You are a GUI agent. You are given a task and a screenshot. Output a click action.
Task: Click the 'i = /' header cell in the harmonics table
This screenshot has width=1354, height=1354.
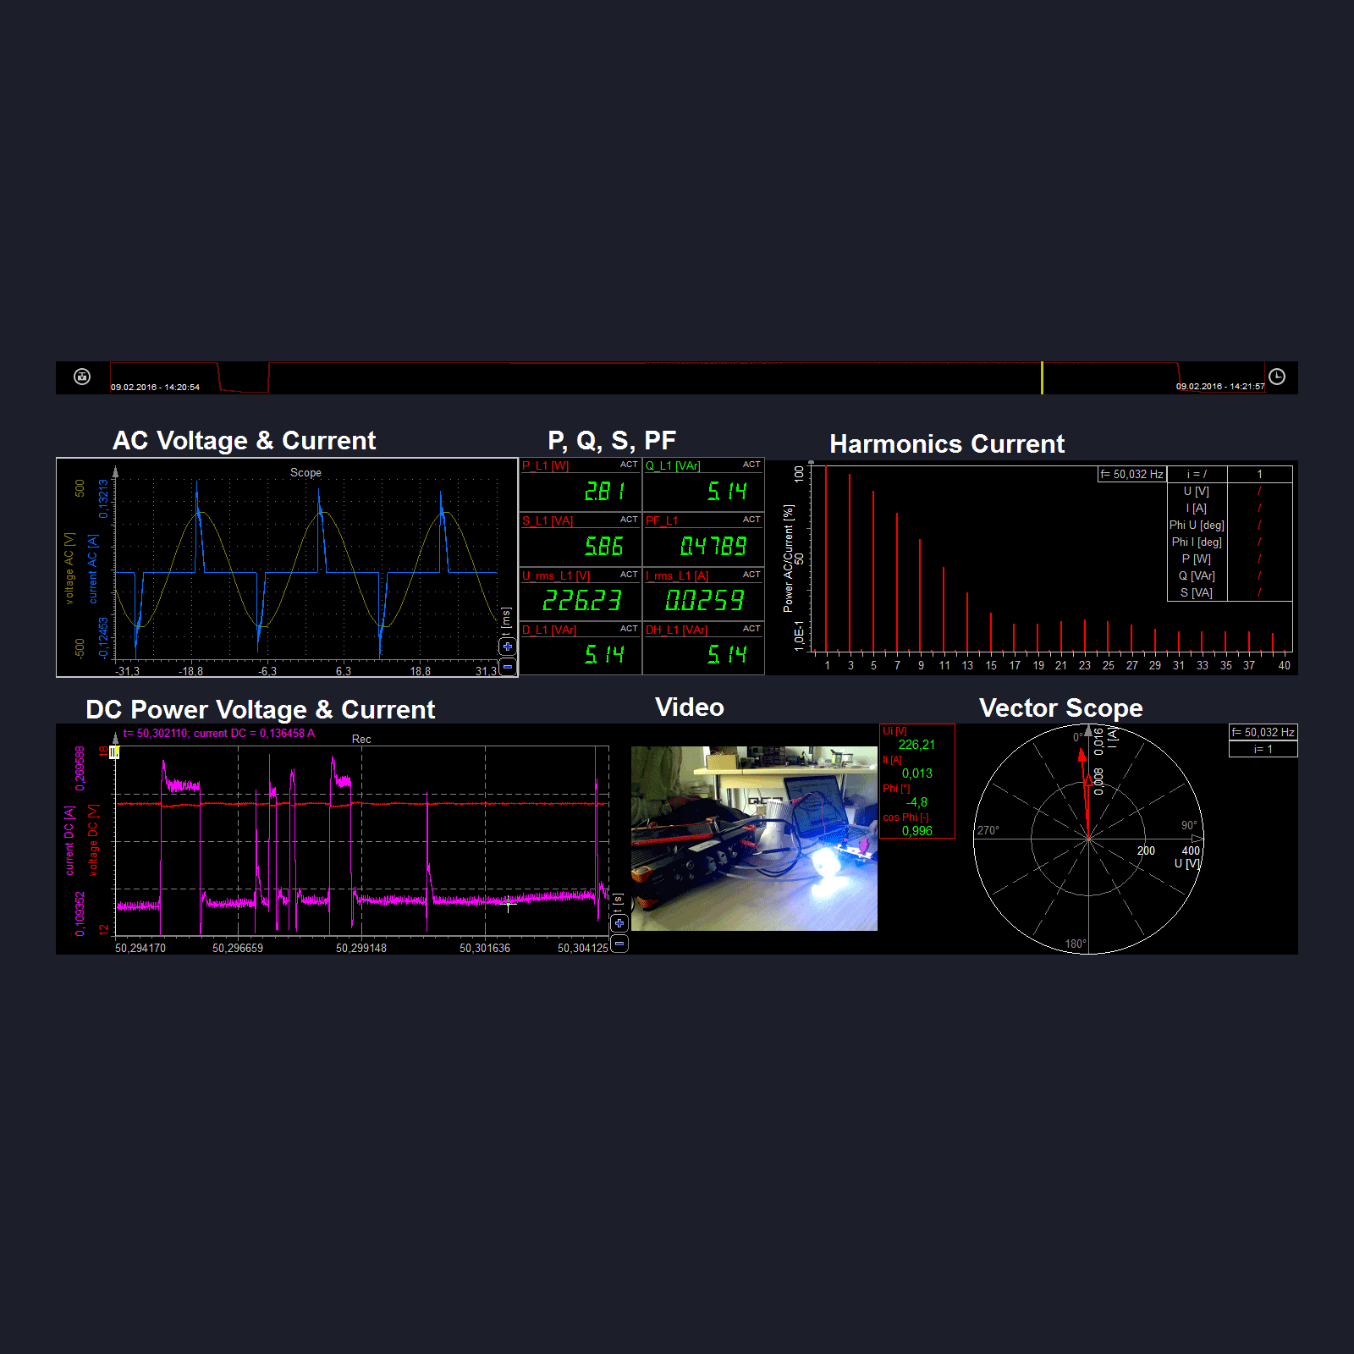tap(1197, 475)
